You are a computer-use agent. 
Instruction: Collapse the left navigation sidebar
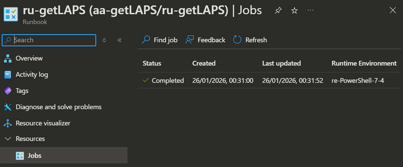coord(119,40)
